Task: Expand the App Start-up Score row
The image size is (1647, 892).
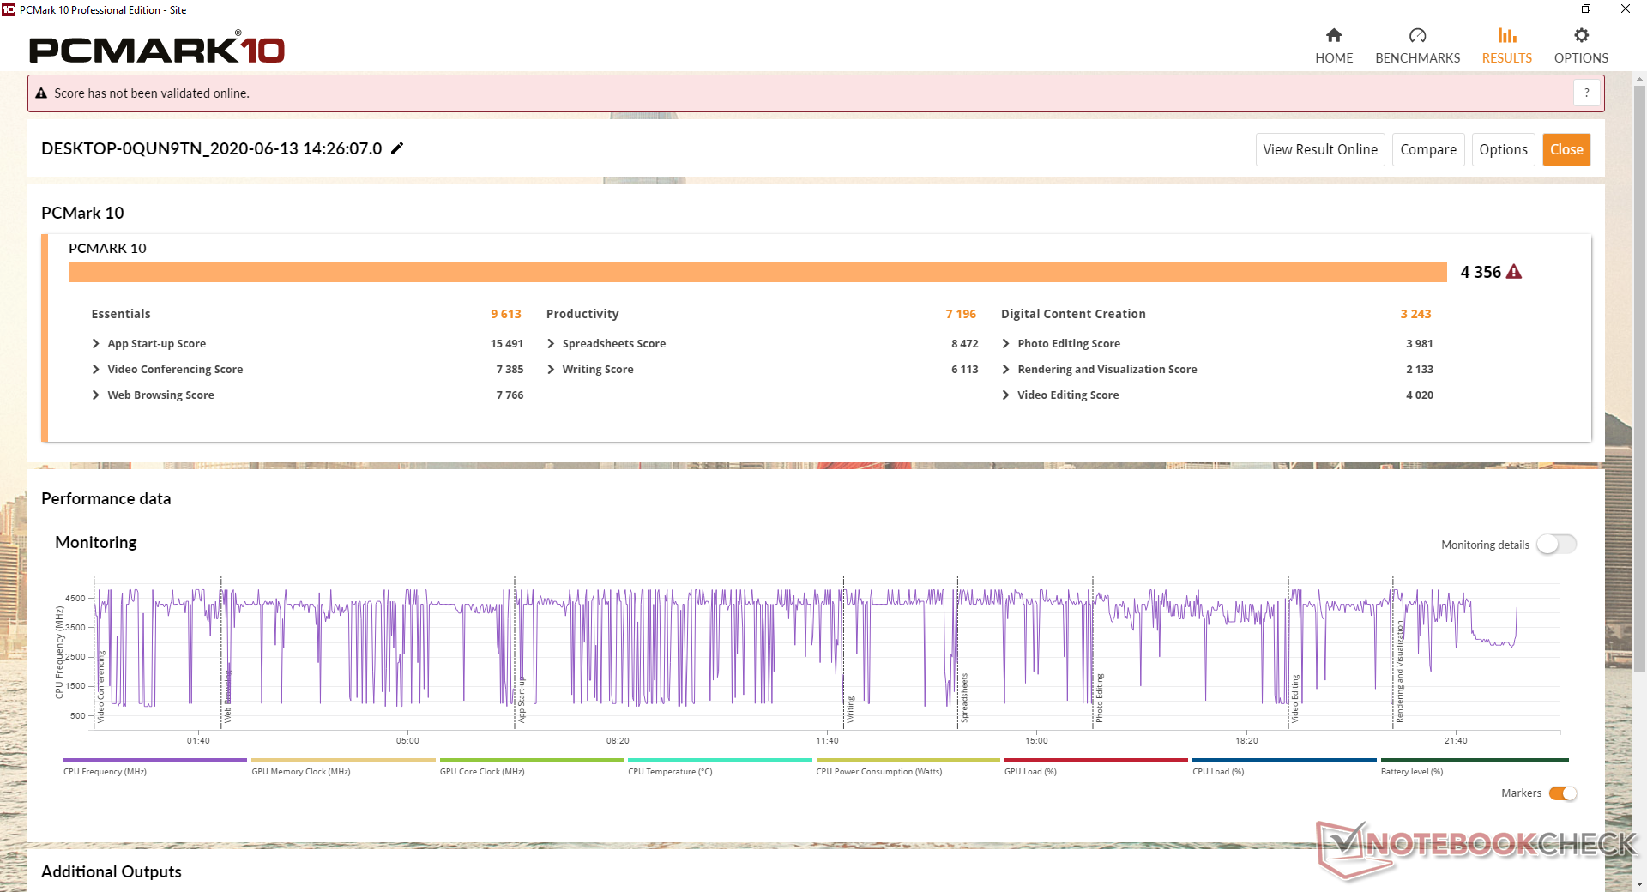Action: click(156, 343)
